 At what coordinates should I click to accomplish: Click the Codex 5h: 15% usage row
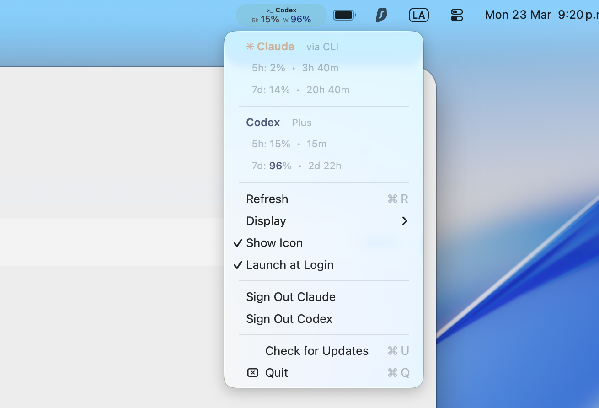(x=324, y=144)
